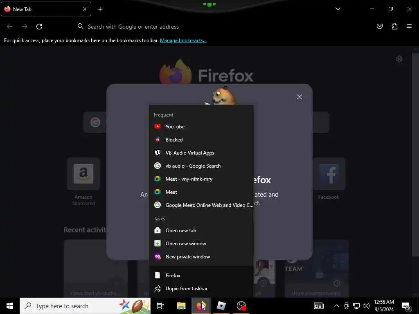Image resolution: width=419 pixels, height=314 pixels.
Task: Click the YouTube red play icon
Action: [158, 127]
